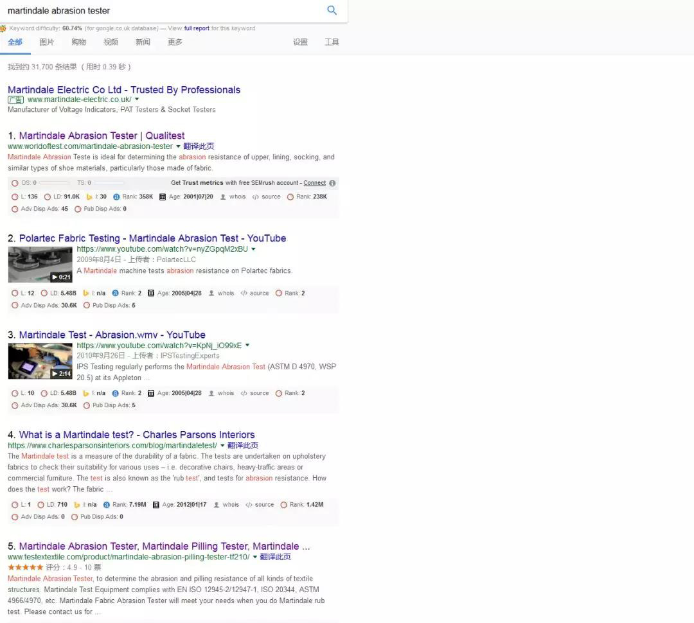Viewport: 694px width, 623px height.
Task: Click the LD circle for the Charles Parsons result
Action: pyautogui.click(x=40, y=505)
